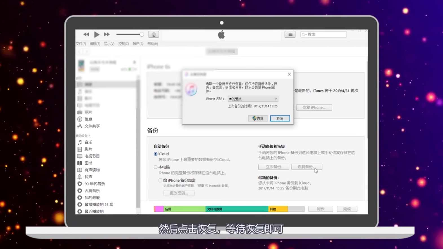Click the 更改密码... button
Screen dimensions: 443x249
click(179, 193)
